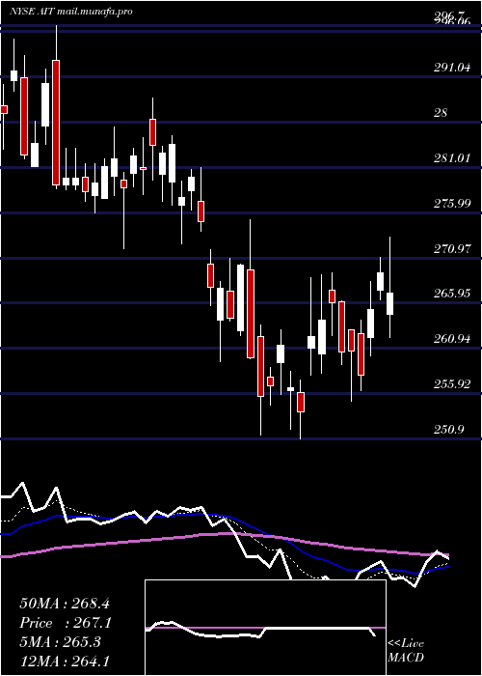The height and width of the screenshot is (676, 482).
Task: Select the 291.04 price axis label
Action: (x=451, y=68)
